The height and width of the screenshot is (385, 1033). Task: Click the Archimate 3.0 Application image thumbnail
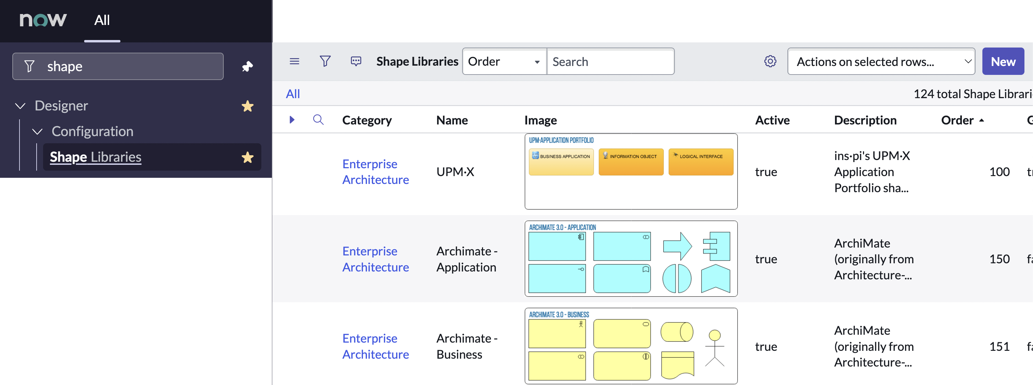631,259
